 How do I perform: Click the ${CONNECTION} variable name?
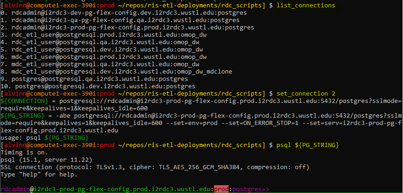[24, 101]
